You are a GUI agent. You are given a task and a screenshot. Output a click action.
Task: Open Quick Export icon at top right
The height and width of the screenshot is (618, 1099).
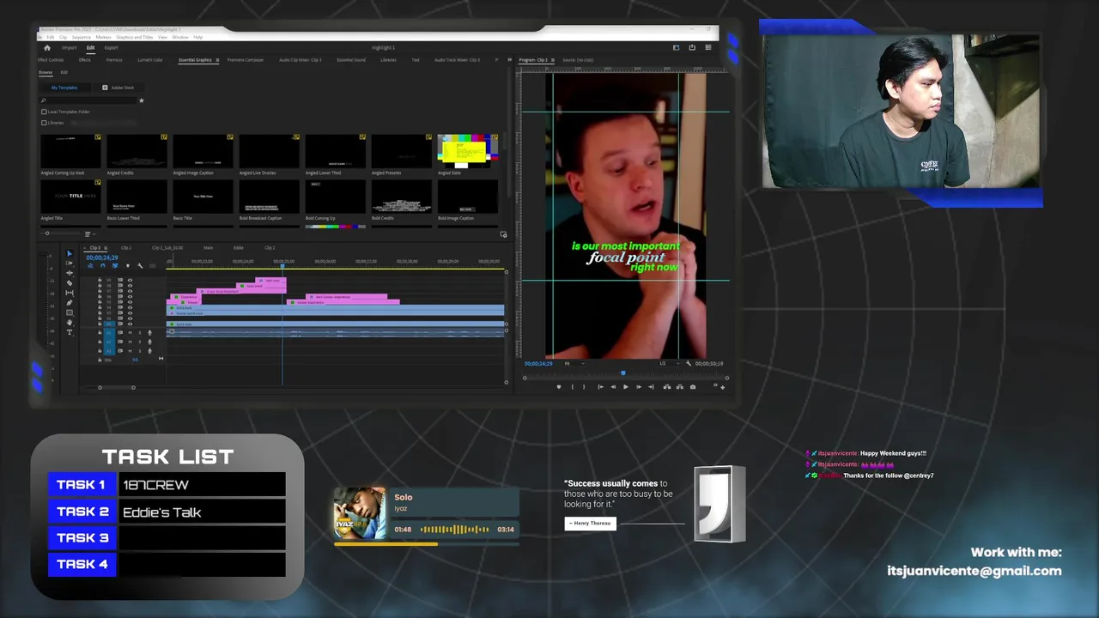(692, 47)
